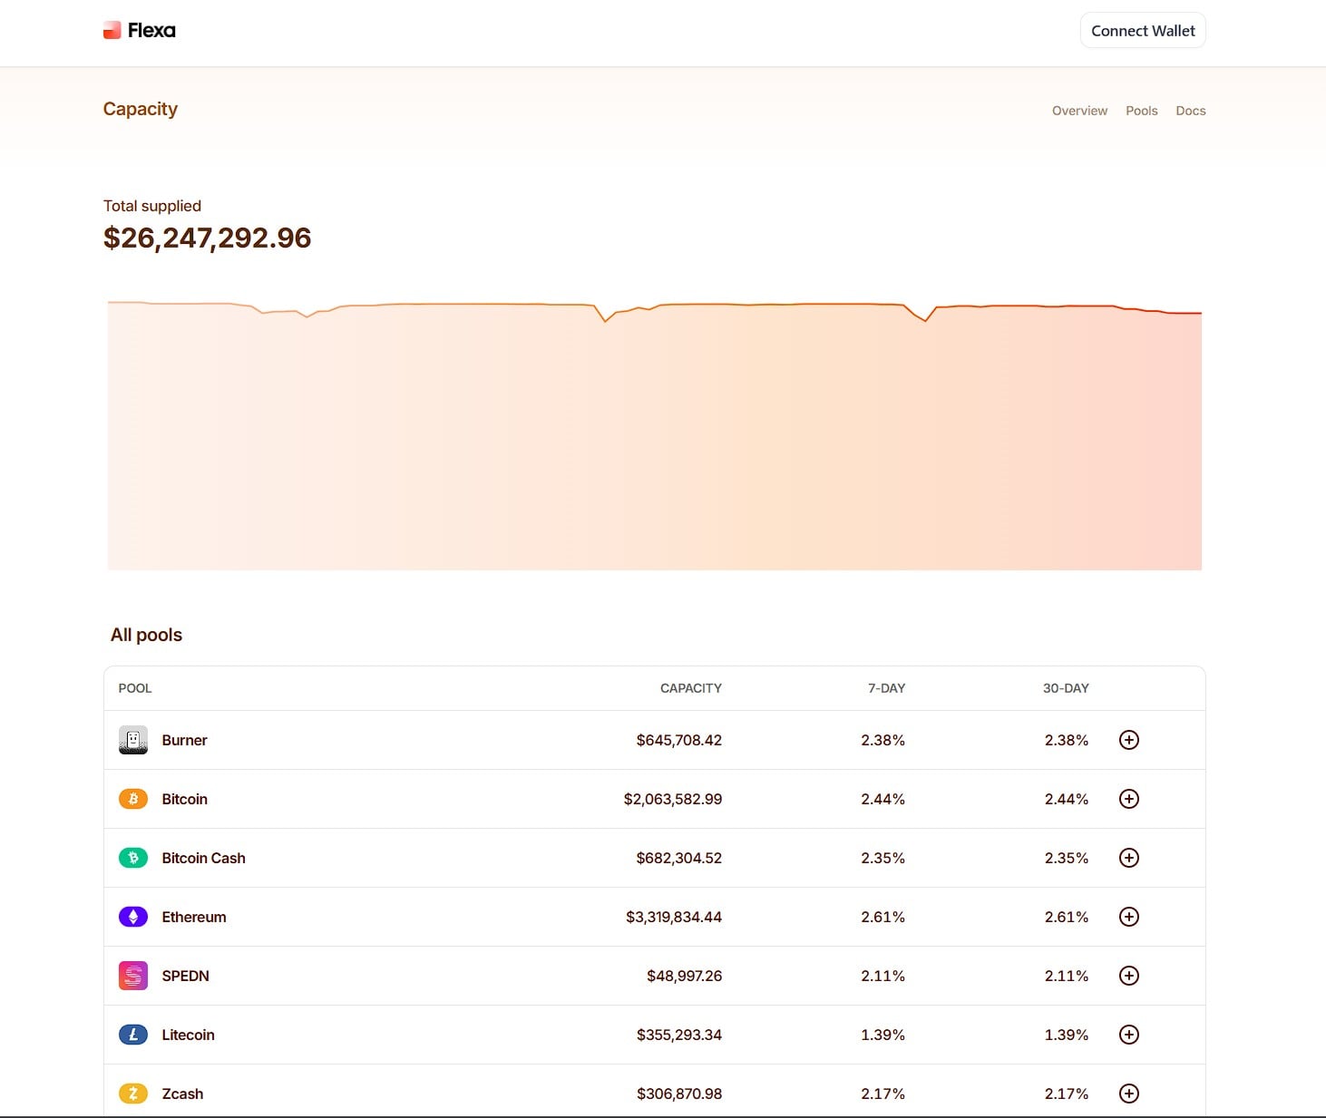Select the Zcash pool name
This screenshot has width=1326, height=1118.
pyautogui.click(x=182, y=1094)
